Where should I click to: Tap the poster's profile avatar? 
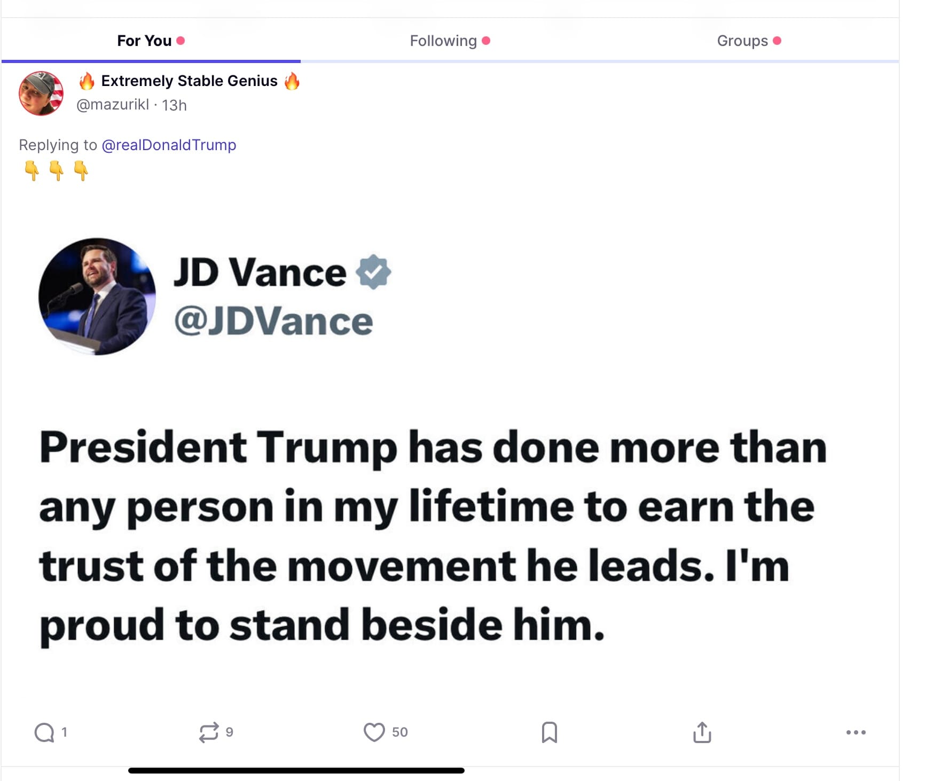(x=41, y=93)
